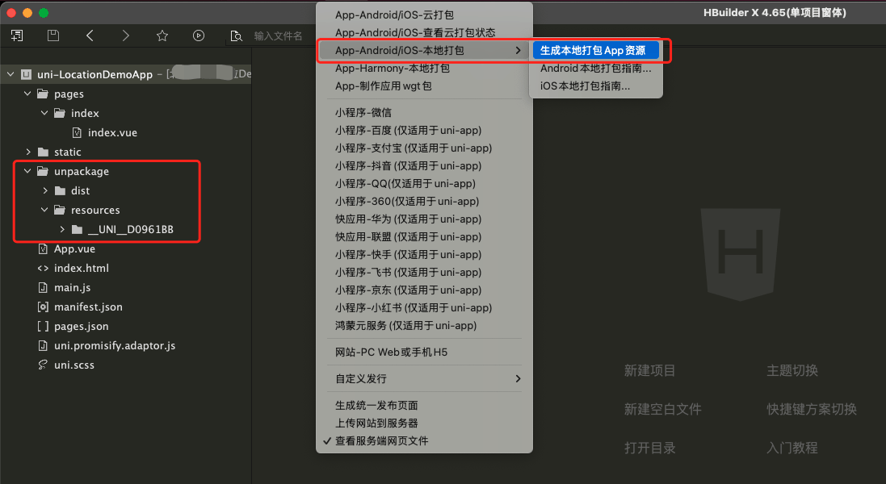
Task: Collapse the uni-LocationDemoApp project root
Action: coord(10,74)
